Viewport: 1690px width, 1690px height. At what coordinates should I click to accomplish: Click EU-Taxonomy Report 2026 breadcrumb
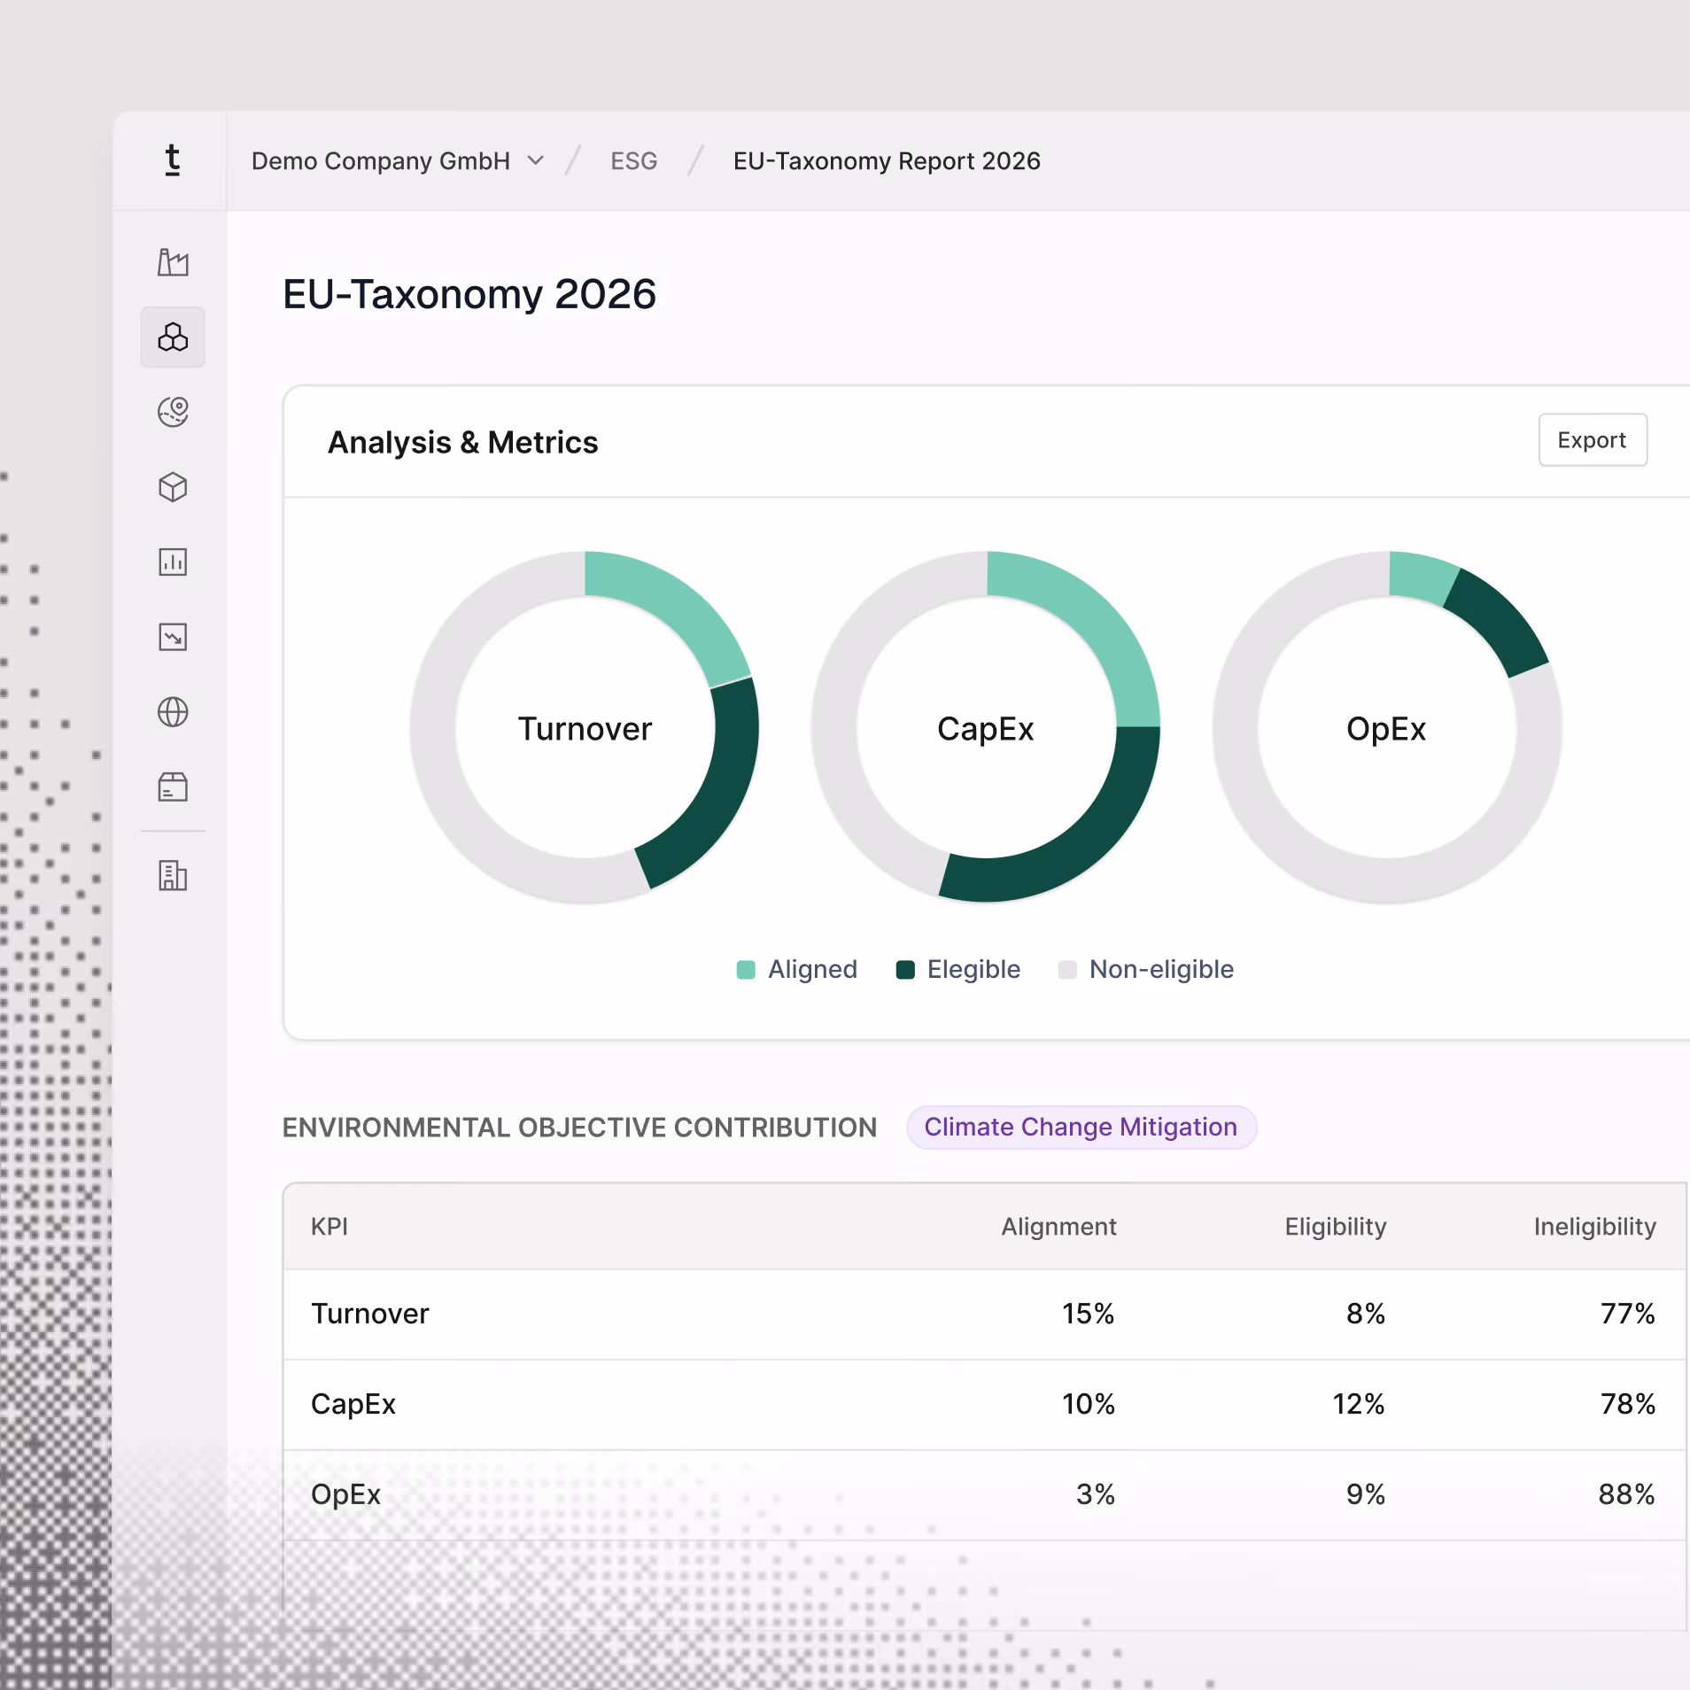click(887, 161)
